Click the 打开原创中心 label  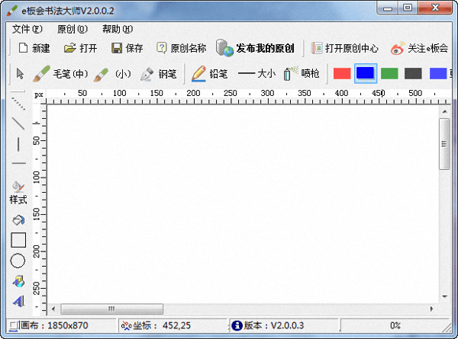click(x=352, y=48)
